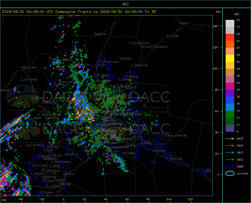Click the green VBCU arrow legend icon
Viewport: 251px width, 203px height.
230,160
